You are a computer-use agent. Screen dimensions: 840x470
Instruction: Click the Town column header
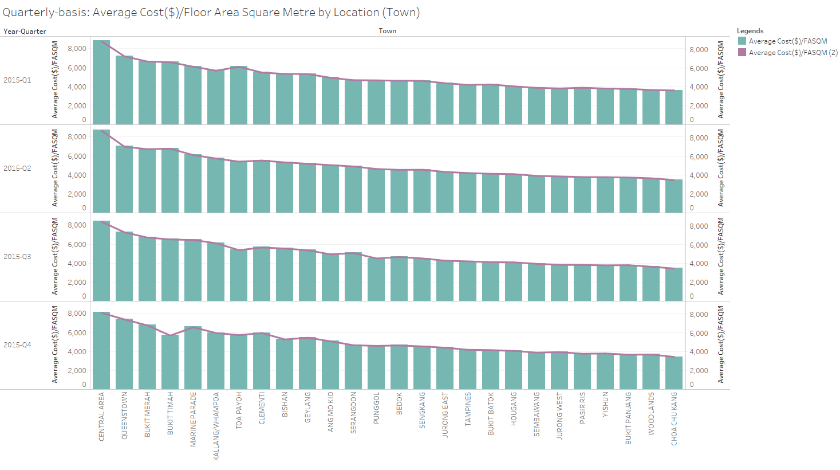tap(388, 31)
